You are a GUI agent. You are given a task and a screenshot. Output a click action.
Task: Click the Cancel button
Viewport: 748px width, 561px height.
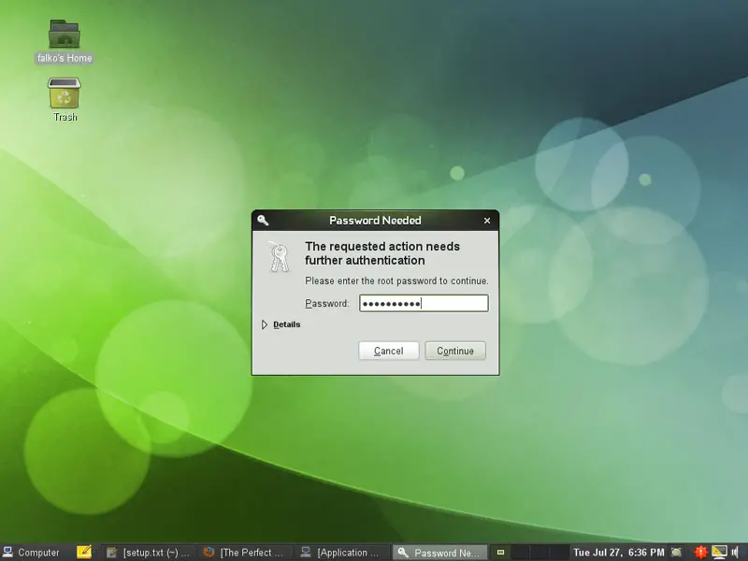389,351
